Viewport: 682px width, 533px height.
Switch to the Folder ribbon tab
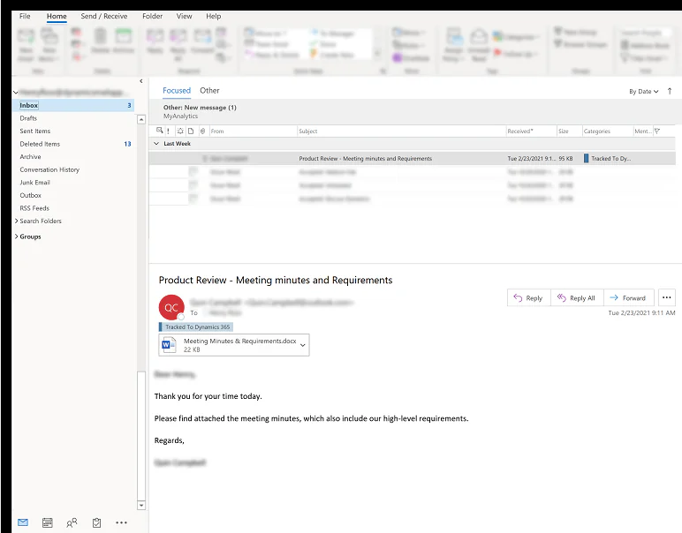(152, 16)
